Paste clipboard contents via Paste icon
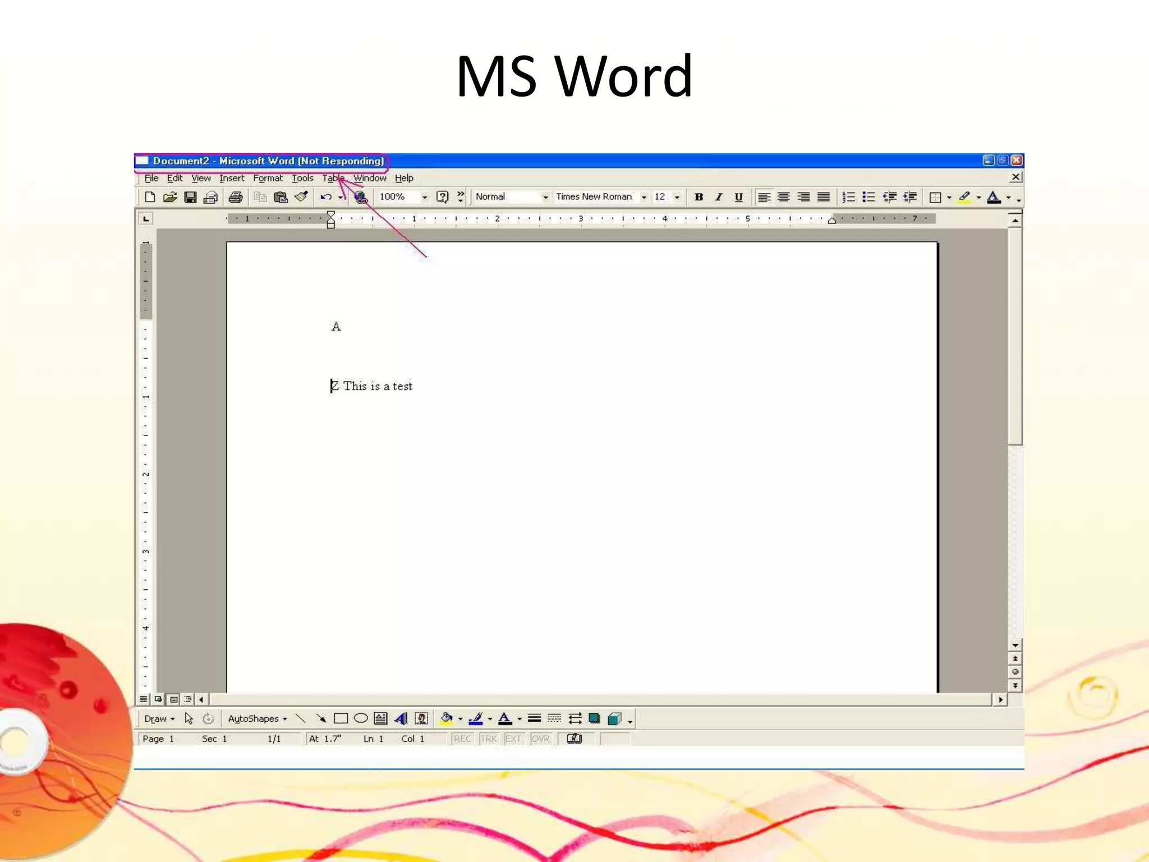This screenshot has width=1149, height=862. 281,197
